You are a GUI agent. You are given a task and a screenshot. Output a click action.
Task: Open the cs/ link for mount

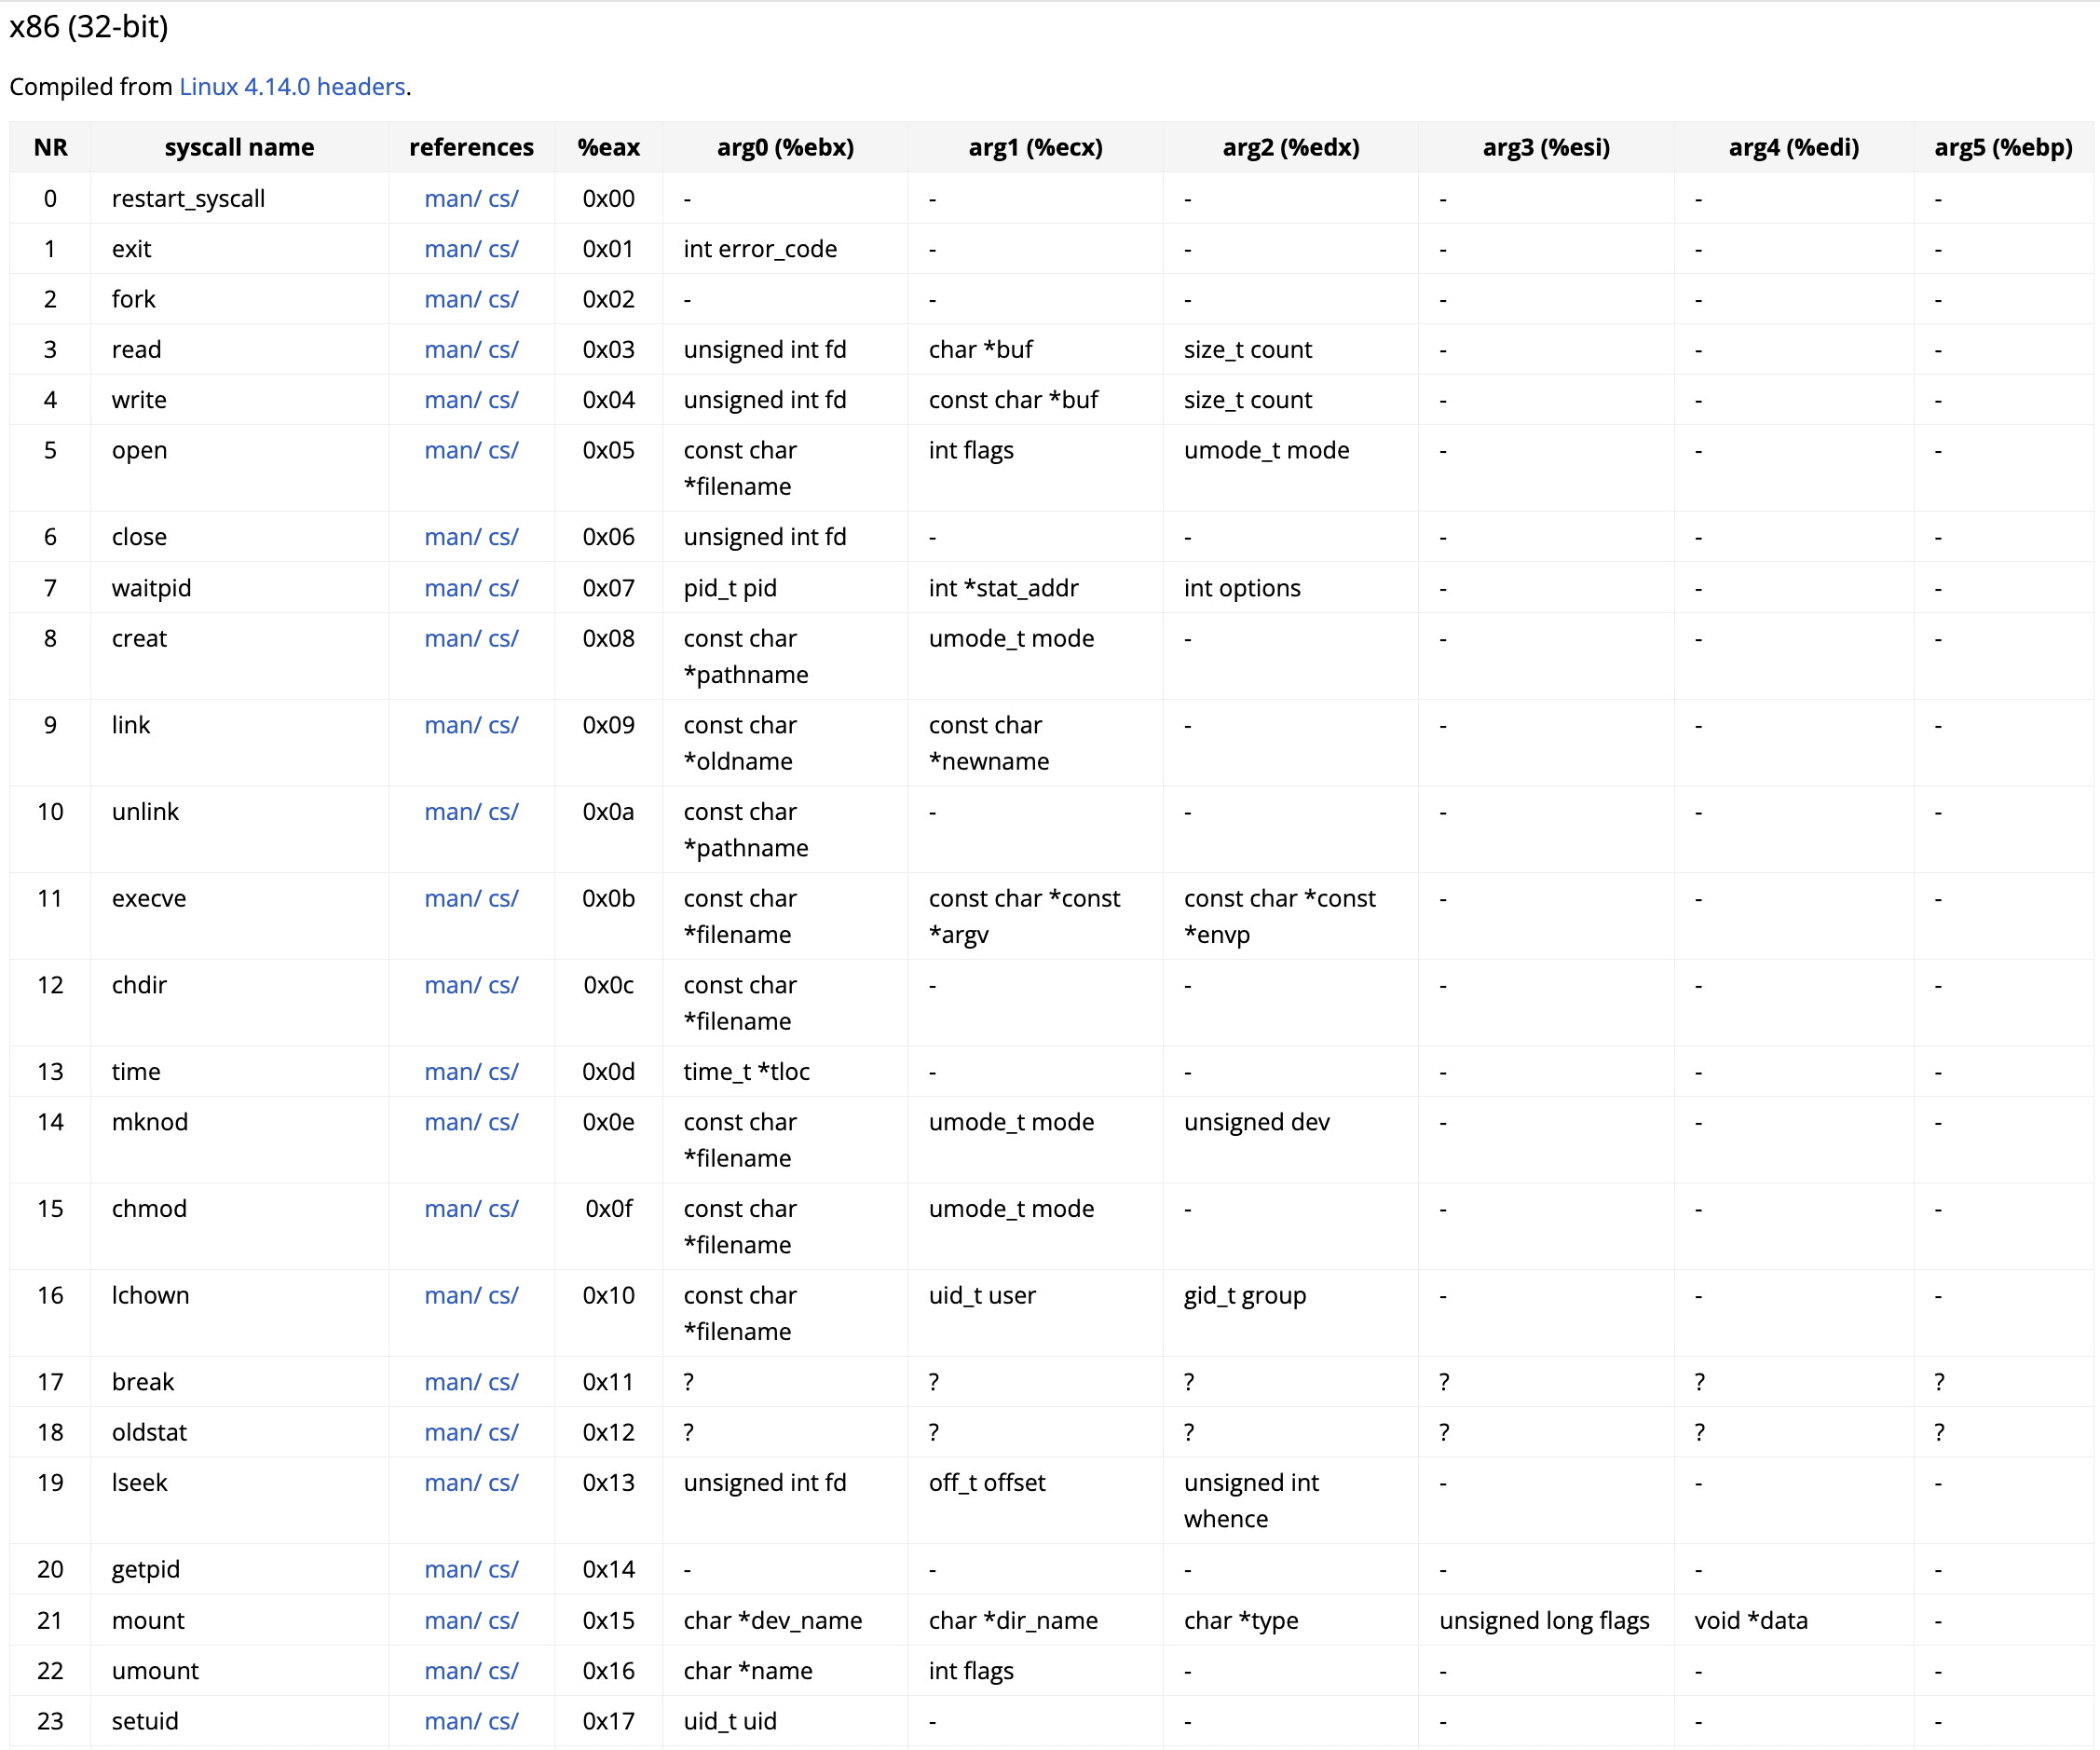503,1620
